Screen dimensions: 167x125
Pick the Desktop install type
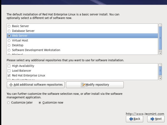[9, 45]
